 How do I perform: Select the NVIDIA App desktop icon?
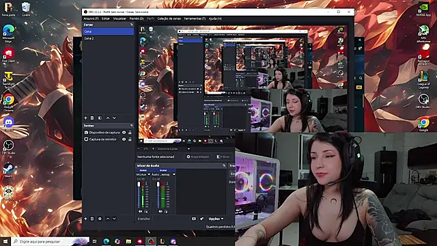[423, 10]
